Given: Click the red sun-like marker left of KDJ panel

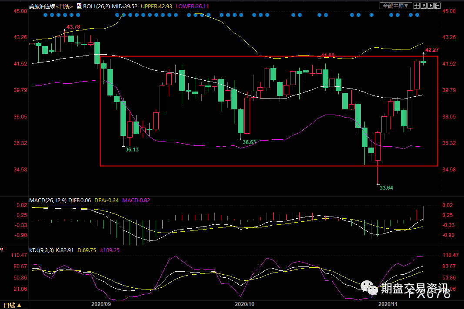Looking at the screenshot, I should coord(2,249).
